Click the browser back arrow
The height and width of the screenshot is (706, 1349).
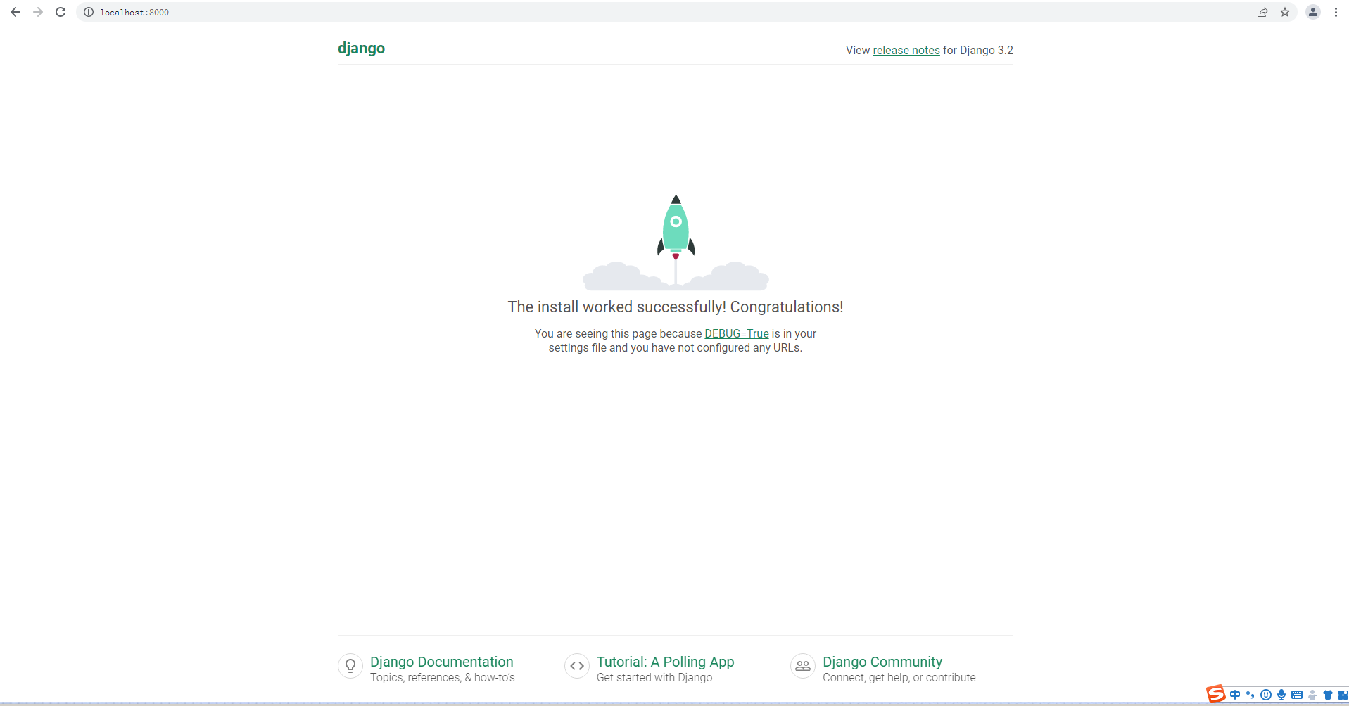[15, 12]
